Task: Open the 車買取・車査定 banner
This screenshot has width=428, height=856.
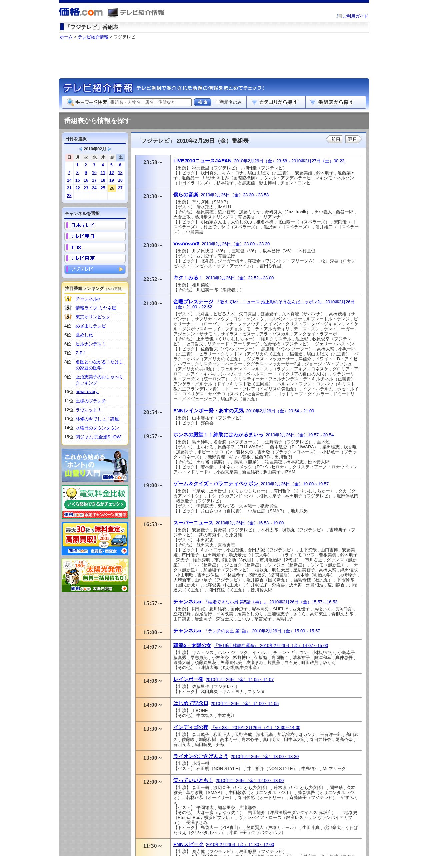Action: tap(95, 539)
